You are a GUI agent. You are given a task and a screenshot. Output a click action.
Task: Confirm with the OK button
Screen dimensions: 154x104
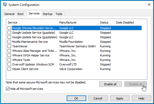tap(76, 98)
